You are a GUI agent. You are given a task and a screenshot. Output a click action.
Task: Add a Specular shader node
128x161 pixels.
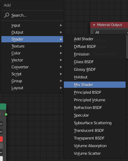[x=95, y=115]
